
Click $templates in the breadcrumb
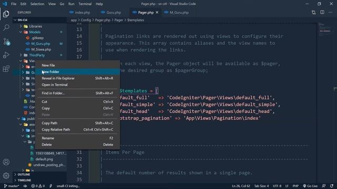[136, 20]
